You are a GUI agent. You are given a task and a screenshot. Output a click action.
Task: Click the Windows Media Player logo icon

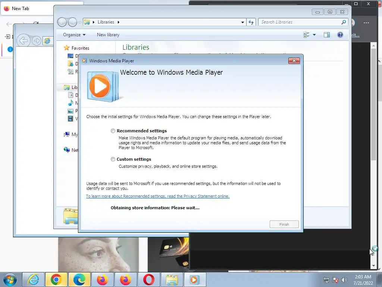[x=103, y=86]
